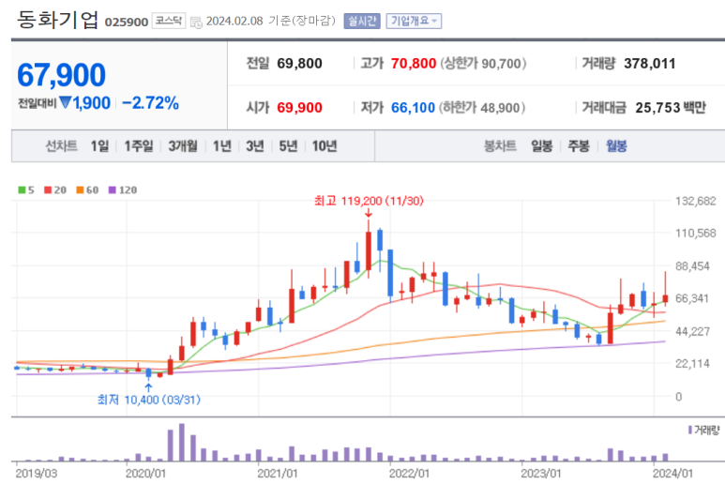Click the calendar icon beside the date
725x484 pixels.
[196, 23]
